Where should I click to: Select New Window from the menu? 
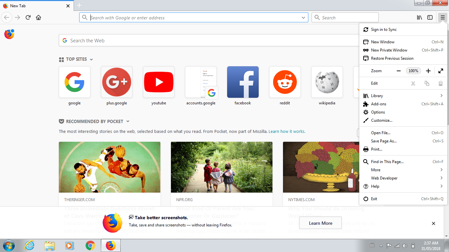(403, 42)
